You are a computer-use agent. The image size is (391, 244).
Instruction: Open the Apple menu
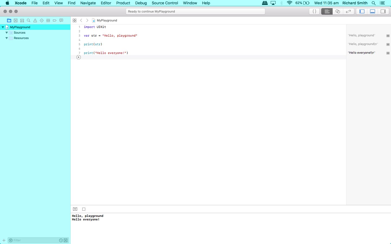pyautogui.click(x=7, y=3)
